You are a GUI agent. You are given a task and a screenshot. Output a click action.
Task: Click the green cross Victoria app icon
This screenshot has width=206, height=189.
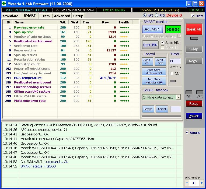[x=4, y=3]
